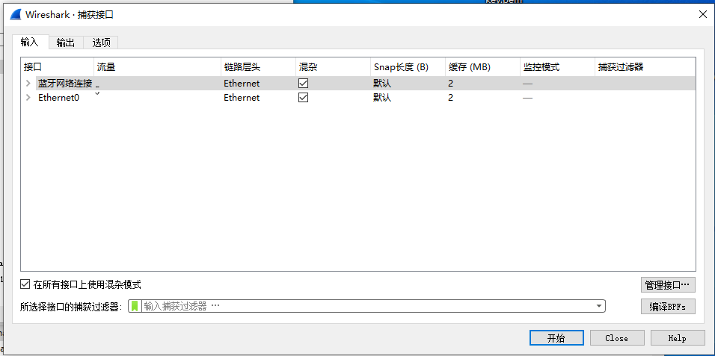Select the Ethernet0 interface name
The image size is (715, 356).
(x=58, y=98)
